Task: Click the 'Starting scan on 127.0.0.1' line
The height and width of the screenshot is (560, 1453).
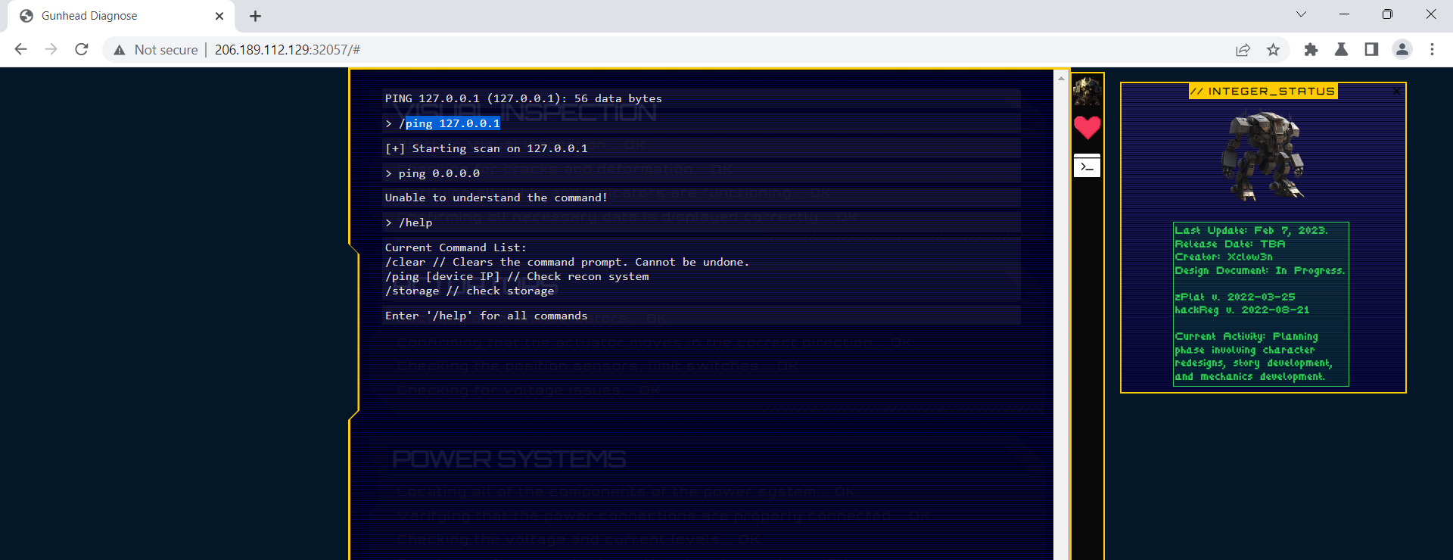Action: pyautogui.click(x=486, y=148)
